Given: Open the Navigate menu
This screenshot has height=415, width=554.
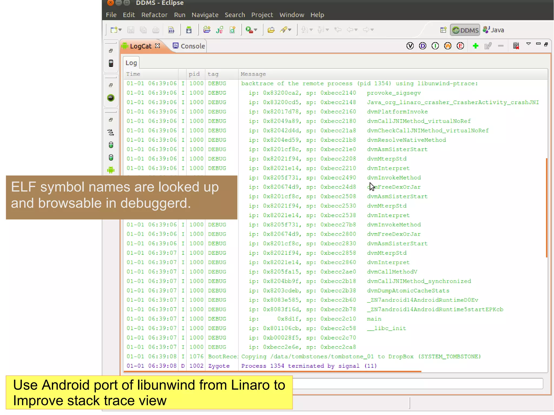Looking at the screenshot, I should (205, 15).
